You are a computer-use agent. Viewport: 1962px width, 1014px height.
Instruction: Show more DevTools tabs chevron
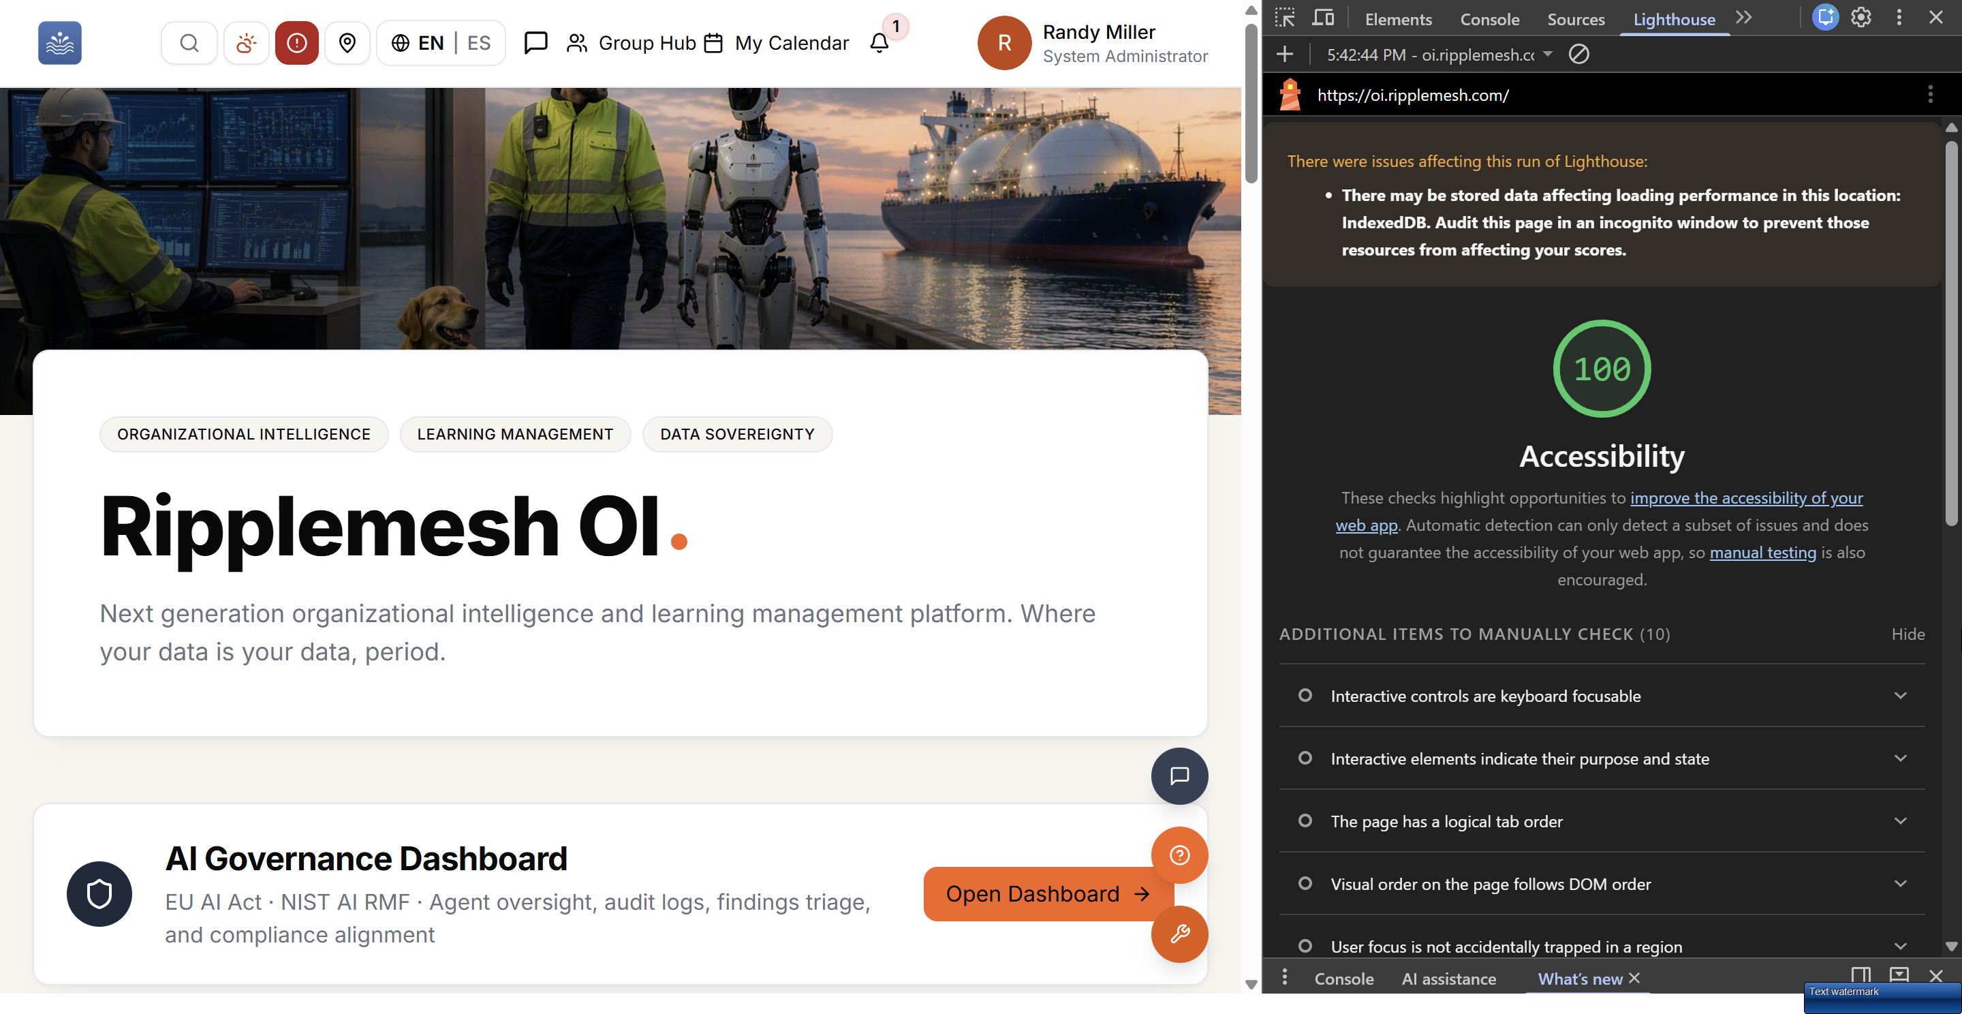[x=1743, y=18]
